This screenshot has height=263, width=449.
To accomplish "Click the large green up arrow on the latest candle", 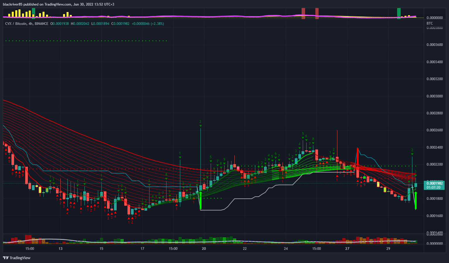I will pos(416,200).
